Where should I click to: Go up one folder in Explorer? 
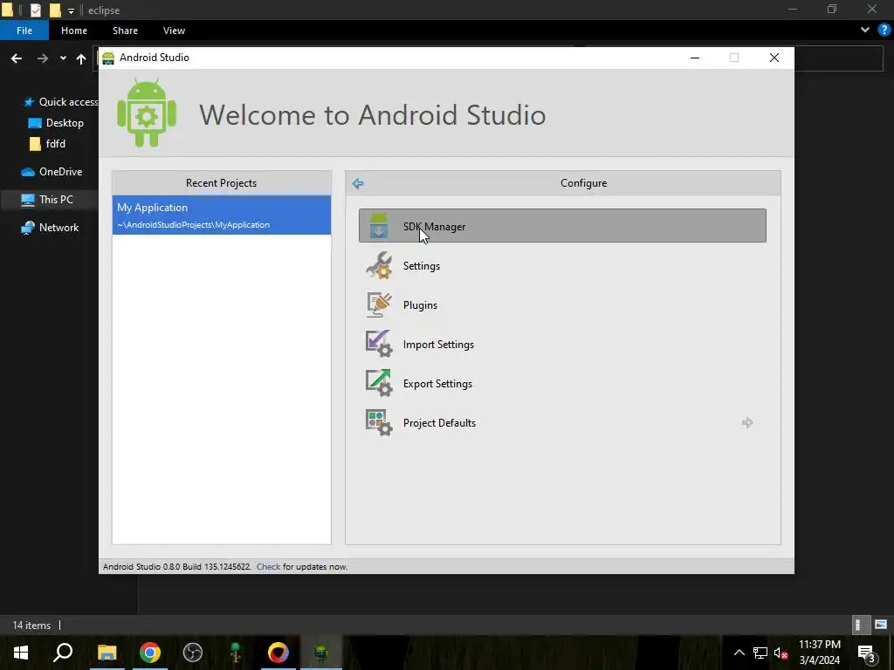pos(81,58)
